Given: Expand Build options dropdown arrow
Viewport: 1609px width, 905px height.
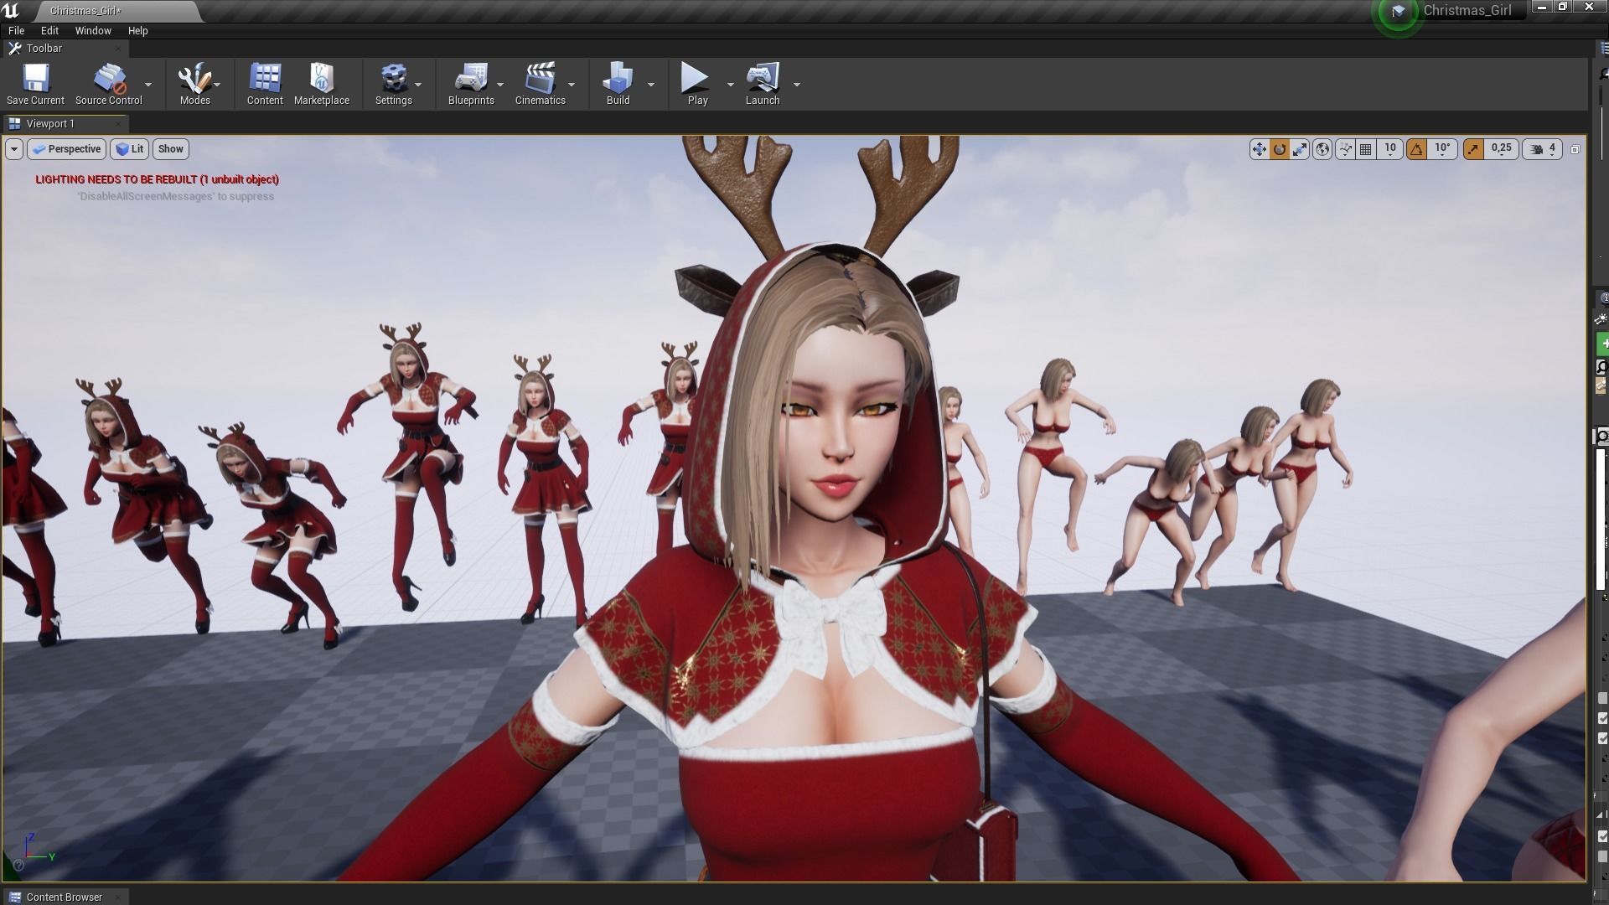Looking at the screenshot, I should [x=651, y=84].
